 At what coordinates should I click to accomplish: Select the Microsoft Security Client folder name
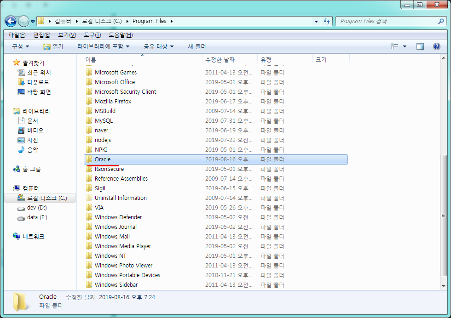pos(125,91)
